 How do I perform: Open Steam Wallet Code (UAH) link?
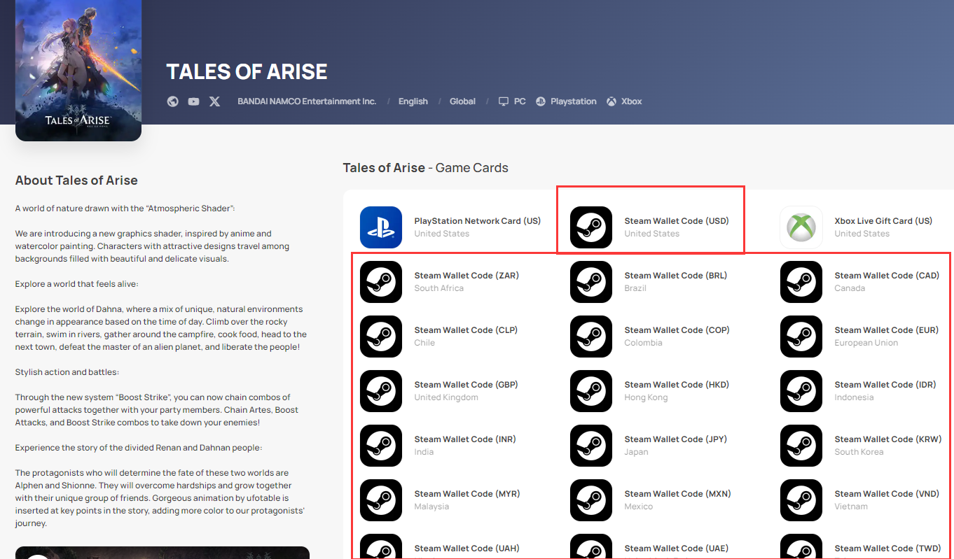tap(467, 549)
